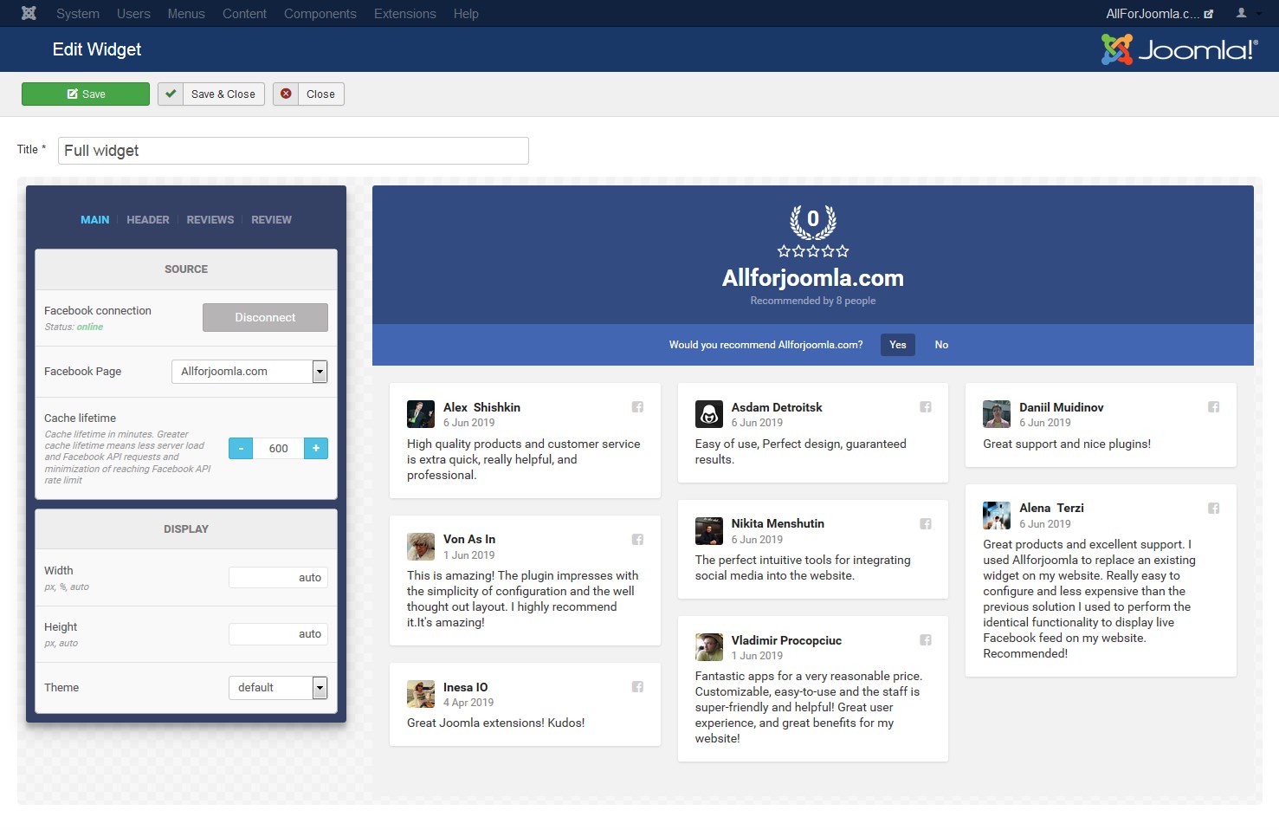Click the Joomla logo icon in top-left
The width and height of the screenshot is (1279, 830).
point(29,13)
